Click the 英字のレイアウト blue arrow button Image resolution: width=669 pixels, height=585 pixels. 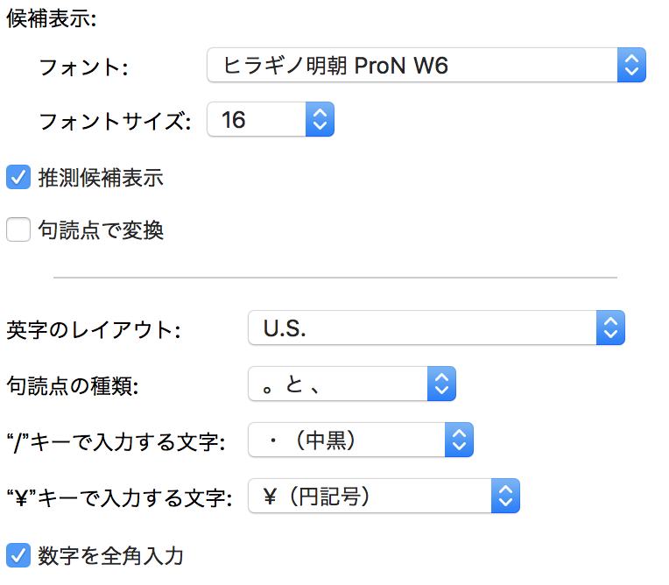pyautogui.click(x=610, y=328)
